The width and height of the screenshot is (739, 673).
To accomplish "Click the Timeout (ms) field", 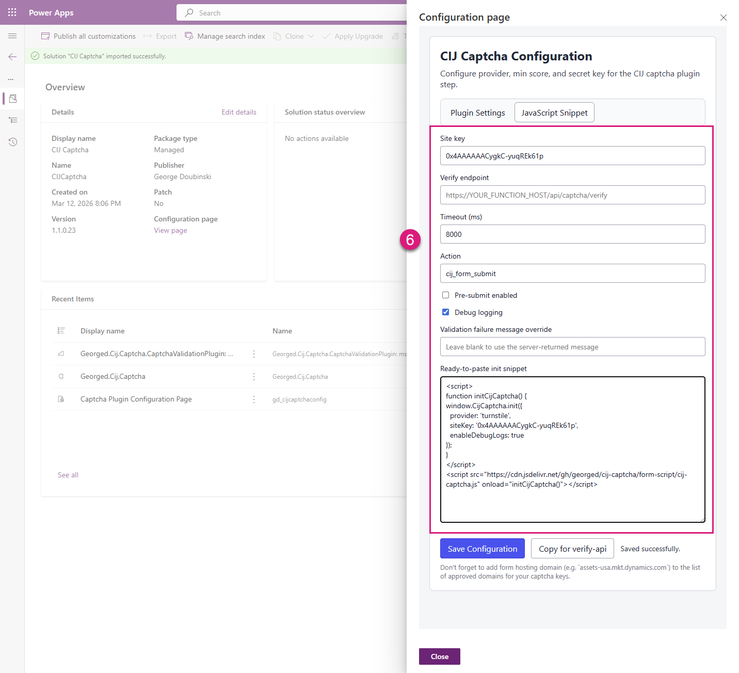I will pyautogui.click(x=573, y=234).
